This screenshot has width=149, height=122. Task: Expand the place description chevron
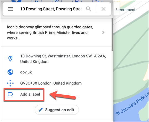pos(103,32)
